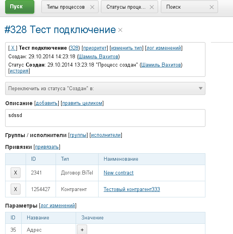Switch to the Типы процессов tab
Viewport: 233px width, 234px height.
pyautogui.click(x=66, y=7)
